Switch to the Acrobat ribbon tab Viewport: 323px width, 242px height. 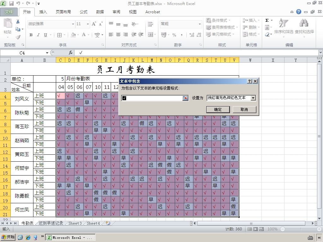[153, 12]
